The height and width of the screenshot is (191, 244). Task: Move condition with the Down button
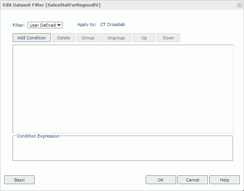coord(169,38)
